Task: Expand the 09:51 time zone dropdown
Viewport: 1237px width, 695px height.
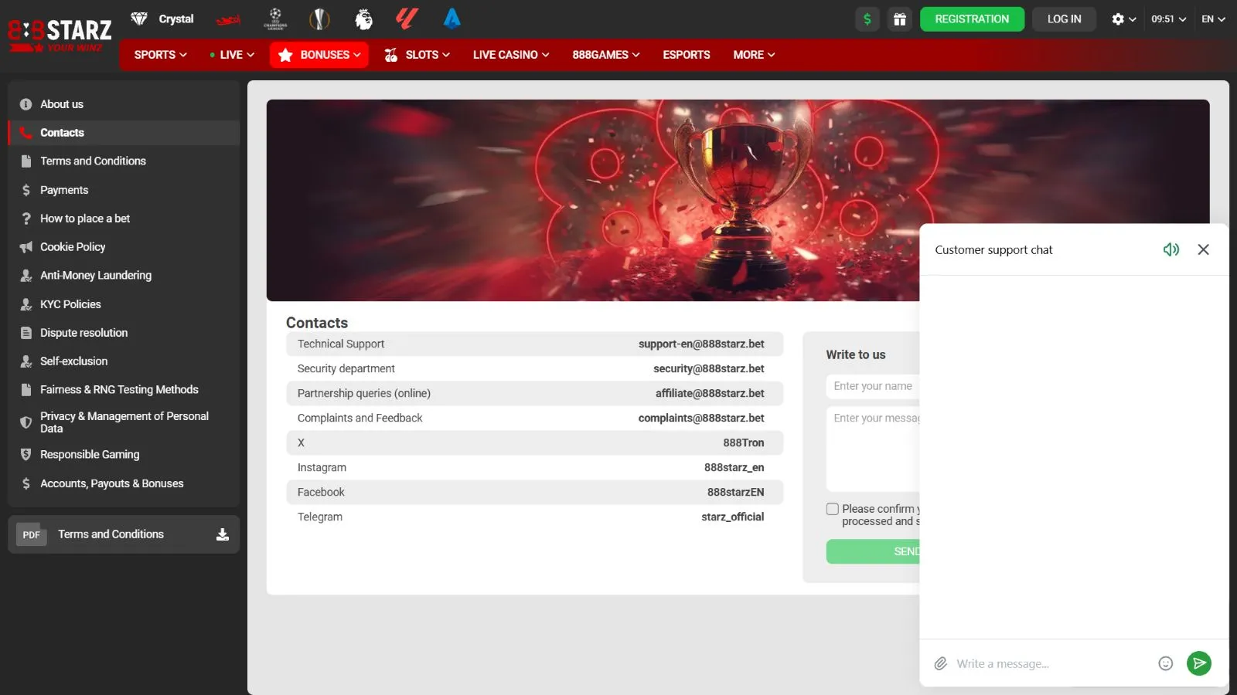Action: coord(1168,19)
